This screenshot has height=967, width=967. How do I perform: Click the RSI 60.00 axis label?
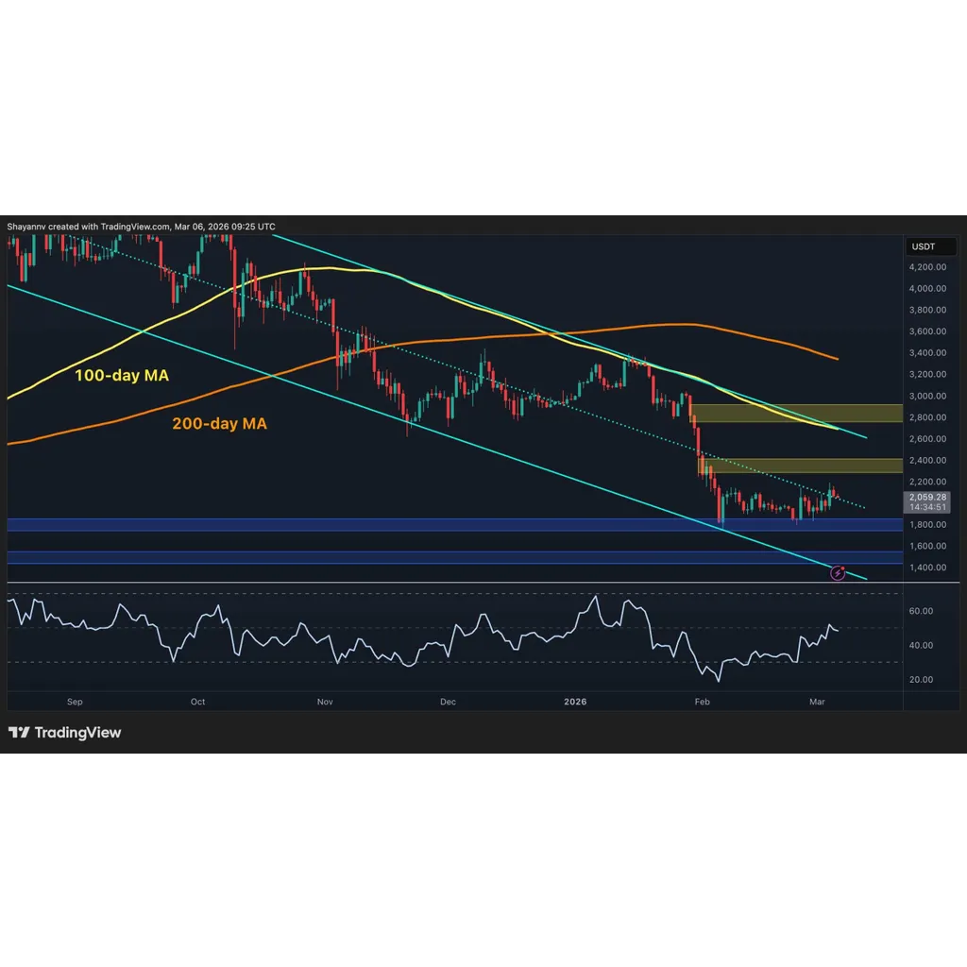[921, 611]
